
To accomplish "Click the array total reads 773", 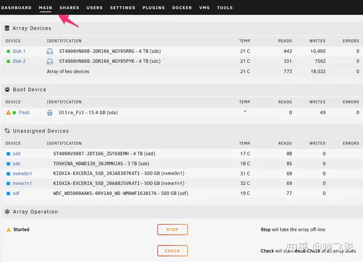I will [287, 71].
